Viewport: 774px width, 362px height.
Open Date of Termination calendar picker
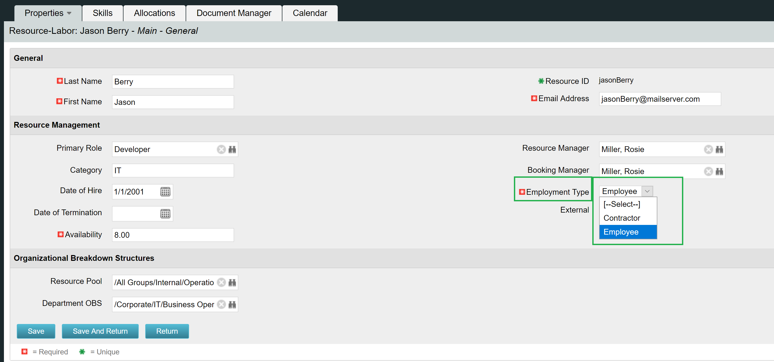click(x=165, y=214)
